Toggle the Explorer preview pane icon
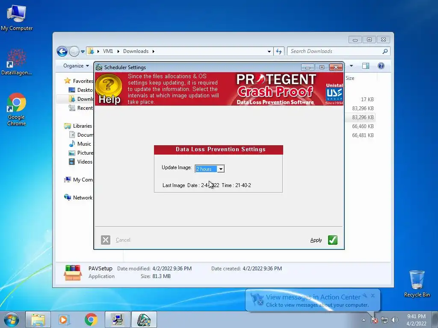The image size is (438, 328). pos(366,66)
